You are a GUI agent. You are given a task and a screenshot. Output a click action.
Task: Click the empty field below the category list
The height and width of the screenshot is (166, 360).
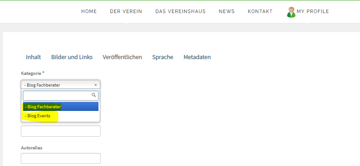61,131
